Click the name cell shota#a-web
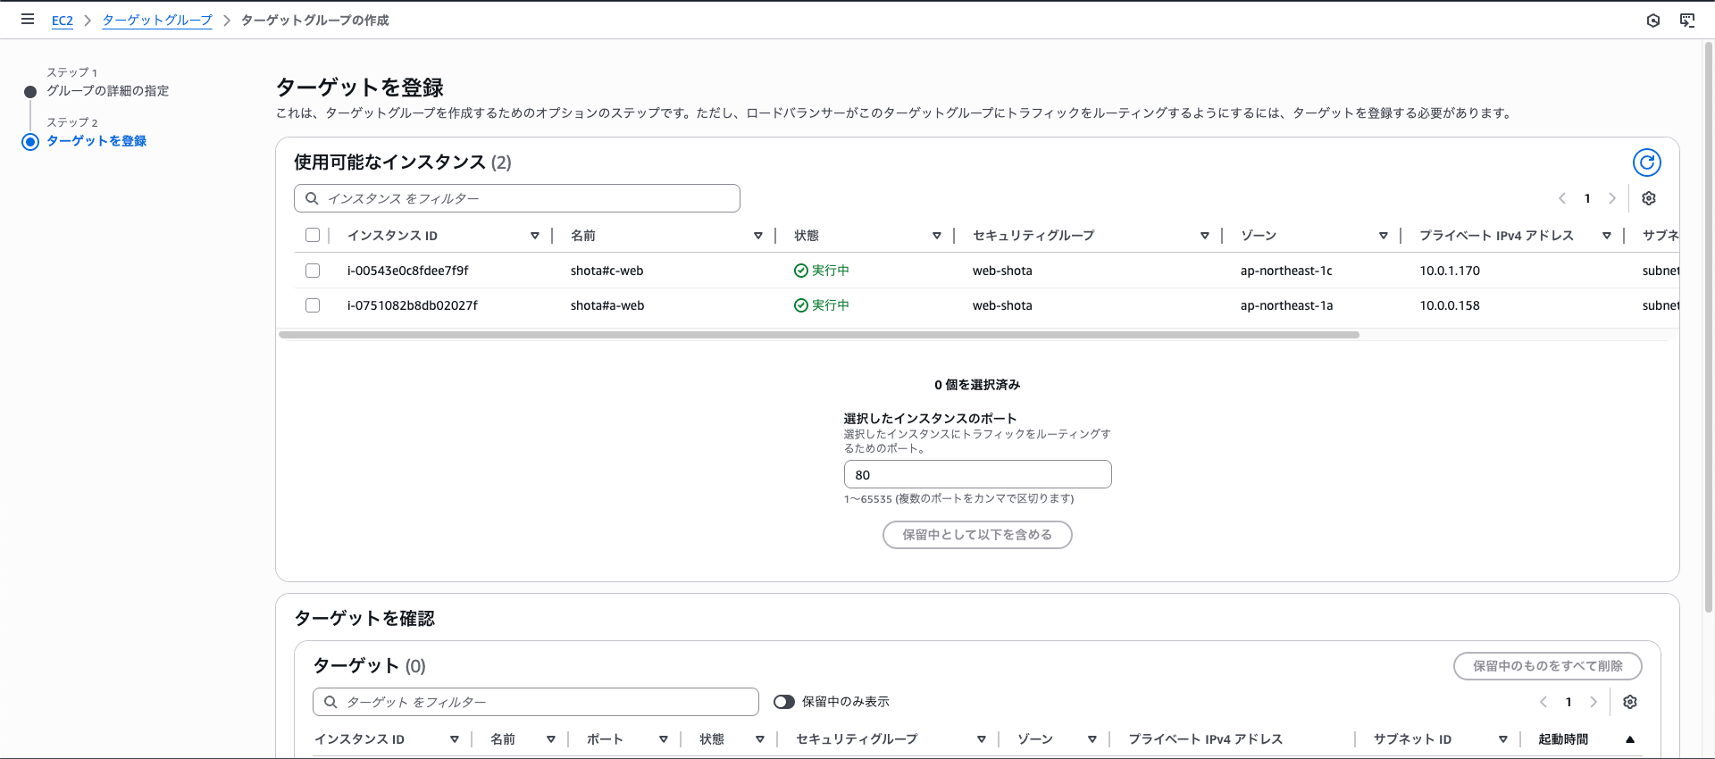This screenshot has width=1715, height=759. pos(607,305)
